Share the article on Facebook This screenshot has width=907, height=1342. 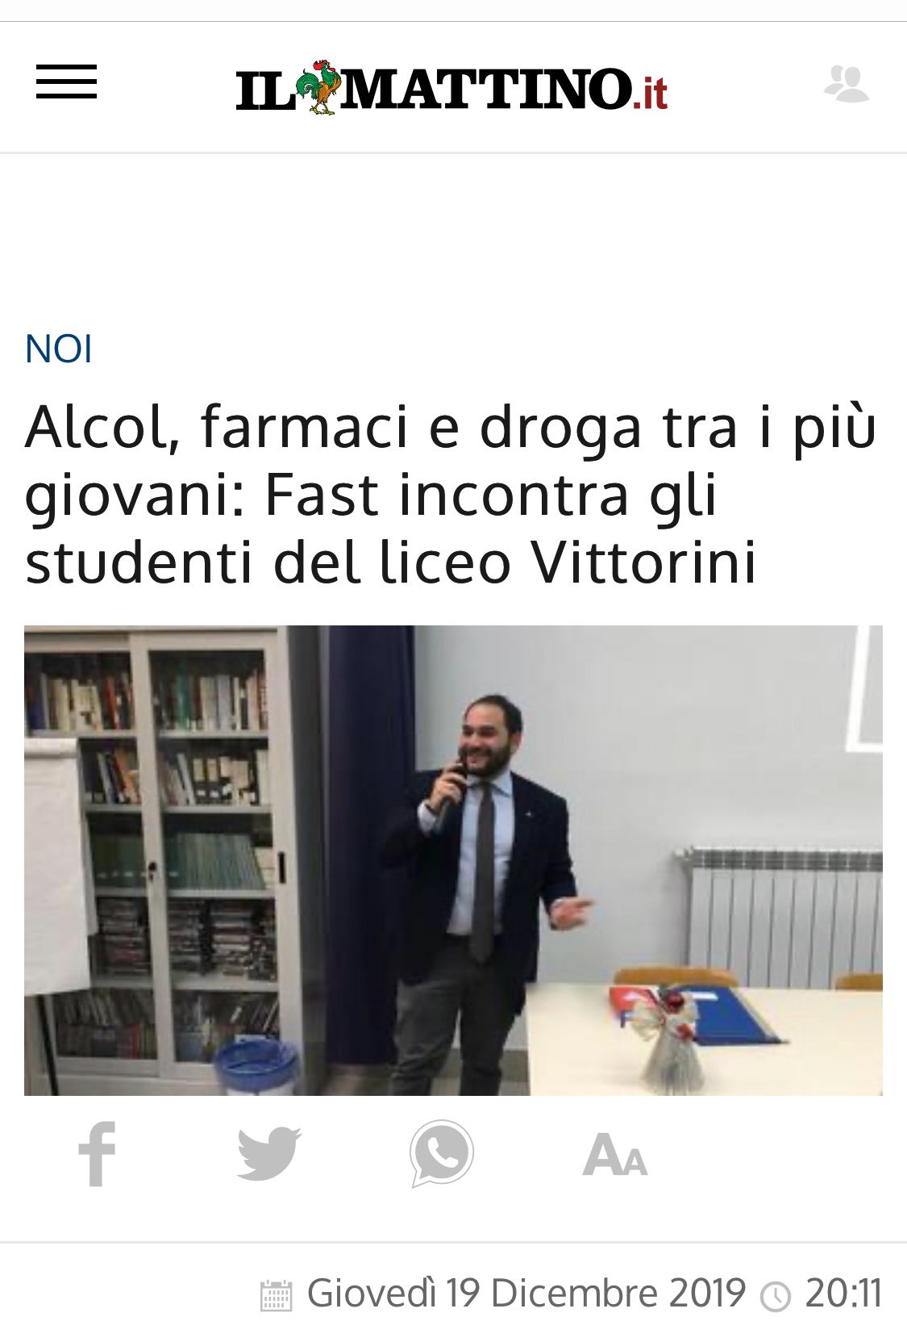pos(97,1154)
